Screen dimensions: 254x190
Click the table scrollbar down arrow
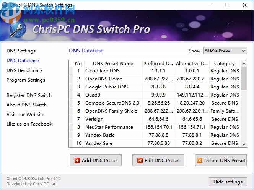[244, 144]
